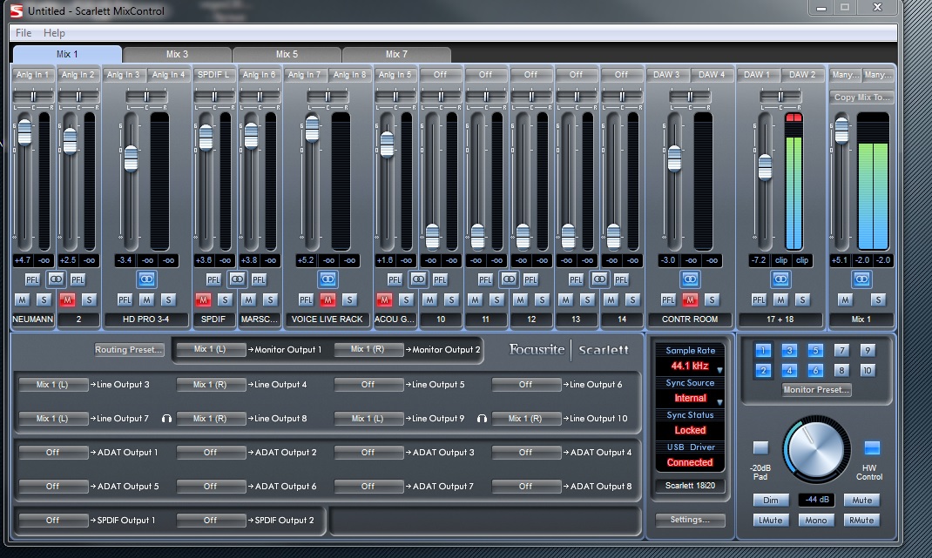Viewport: 932px width, 558px height.
Task: Open the Settings dialog
Action: click(x=690, y=520)
